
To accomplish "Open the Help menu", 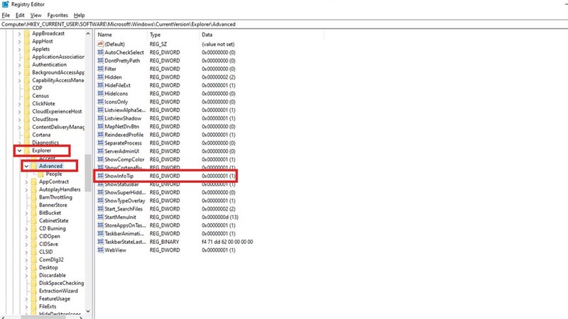I will click(80, 15).
